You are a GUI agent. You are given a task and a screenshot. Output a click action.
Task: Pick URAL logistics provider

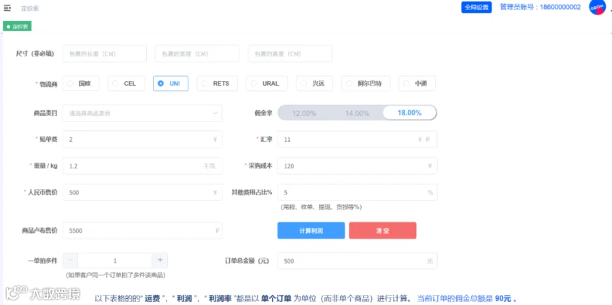(x=267, y=84)
